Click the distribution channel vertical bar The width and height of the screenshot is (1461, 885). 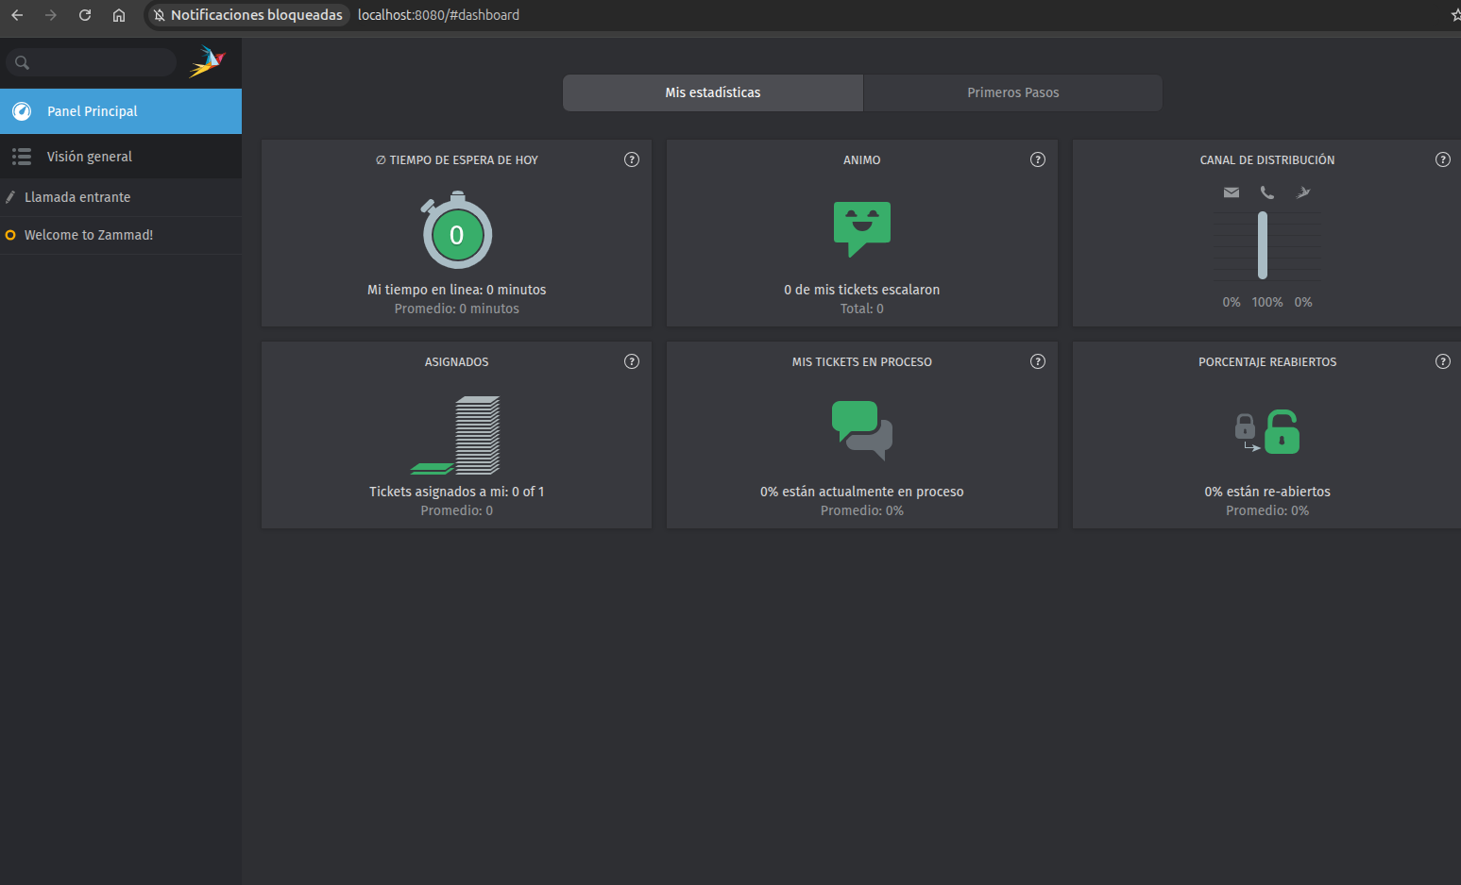pyautogui.click(x=1262, y=245)
